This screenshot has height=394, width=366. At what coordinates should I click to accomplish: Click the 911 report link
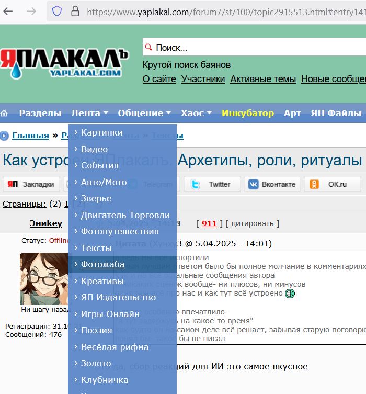209,223
